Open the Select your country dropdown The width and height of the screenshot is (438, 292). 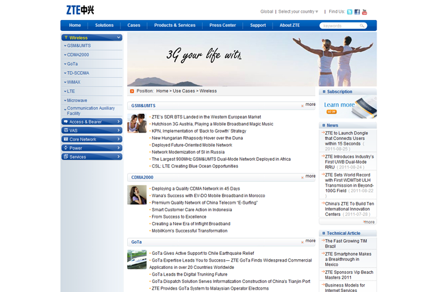(298, 12)
